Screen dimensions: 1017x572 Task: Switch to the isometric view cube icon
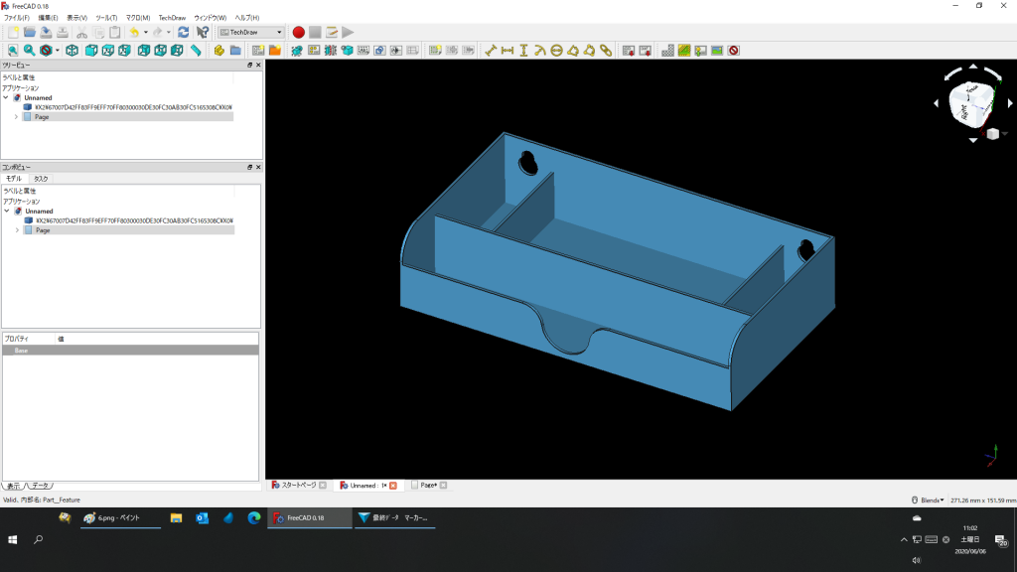72,51
